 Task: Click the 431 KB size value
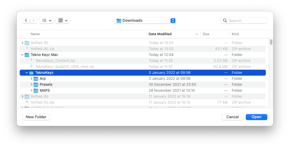[221, 49]
